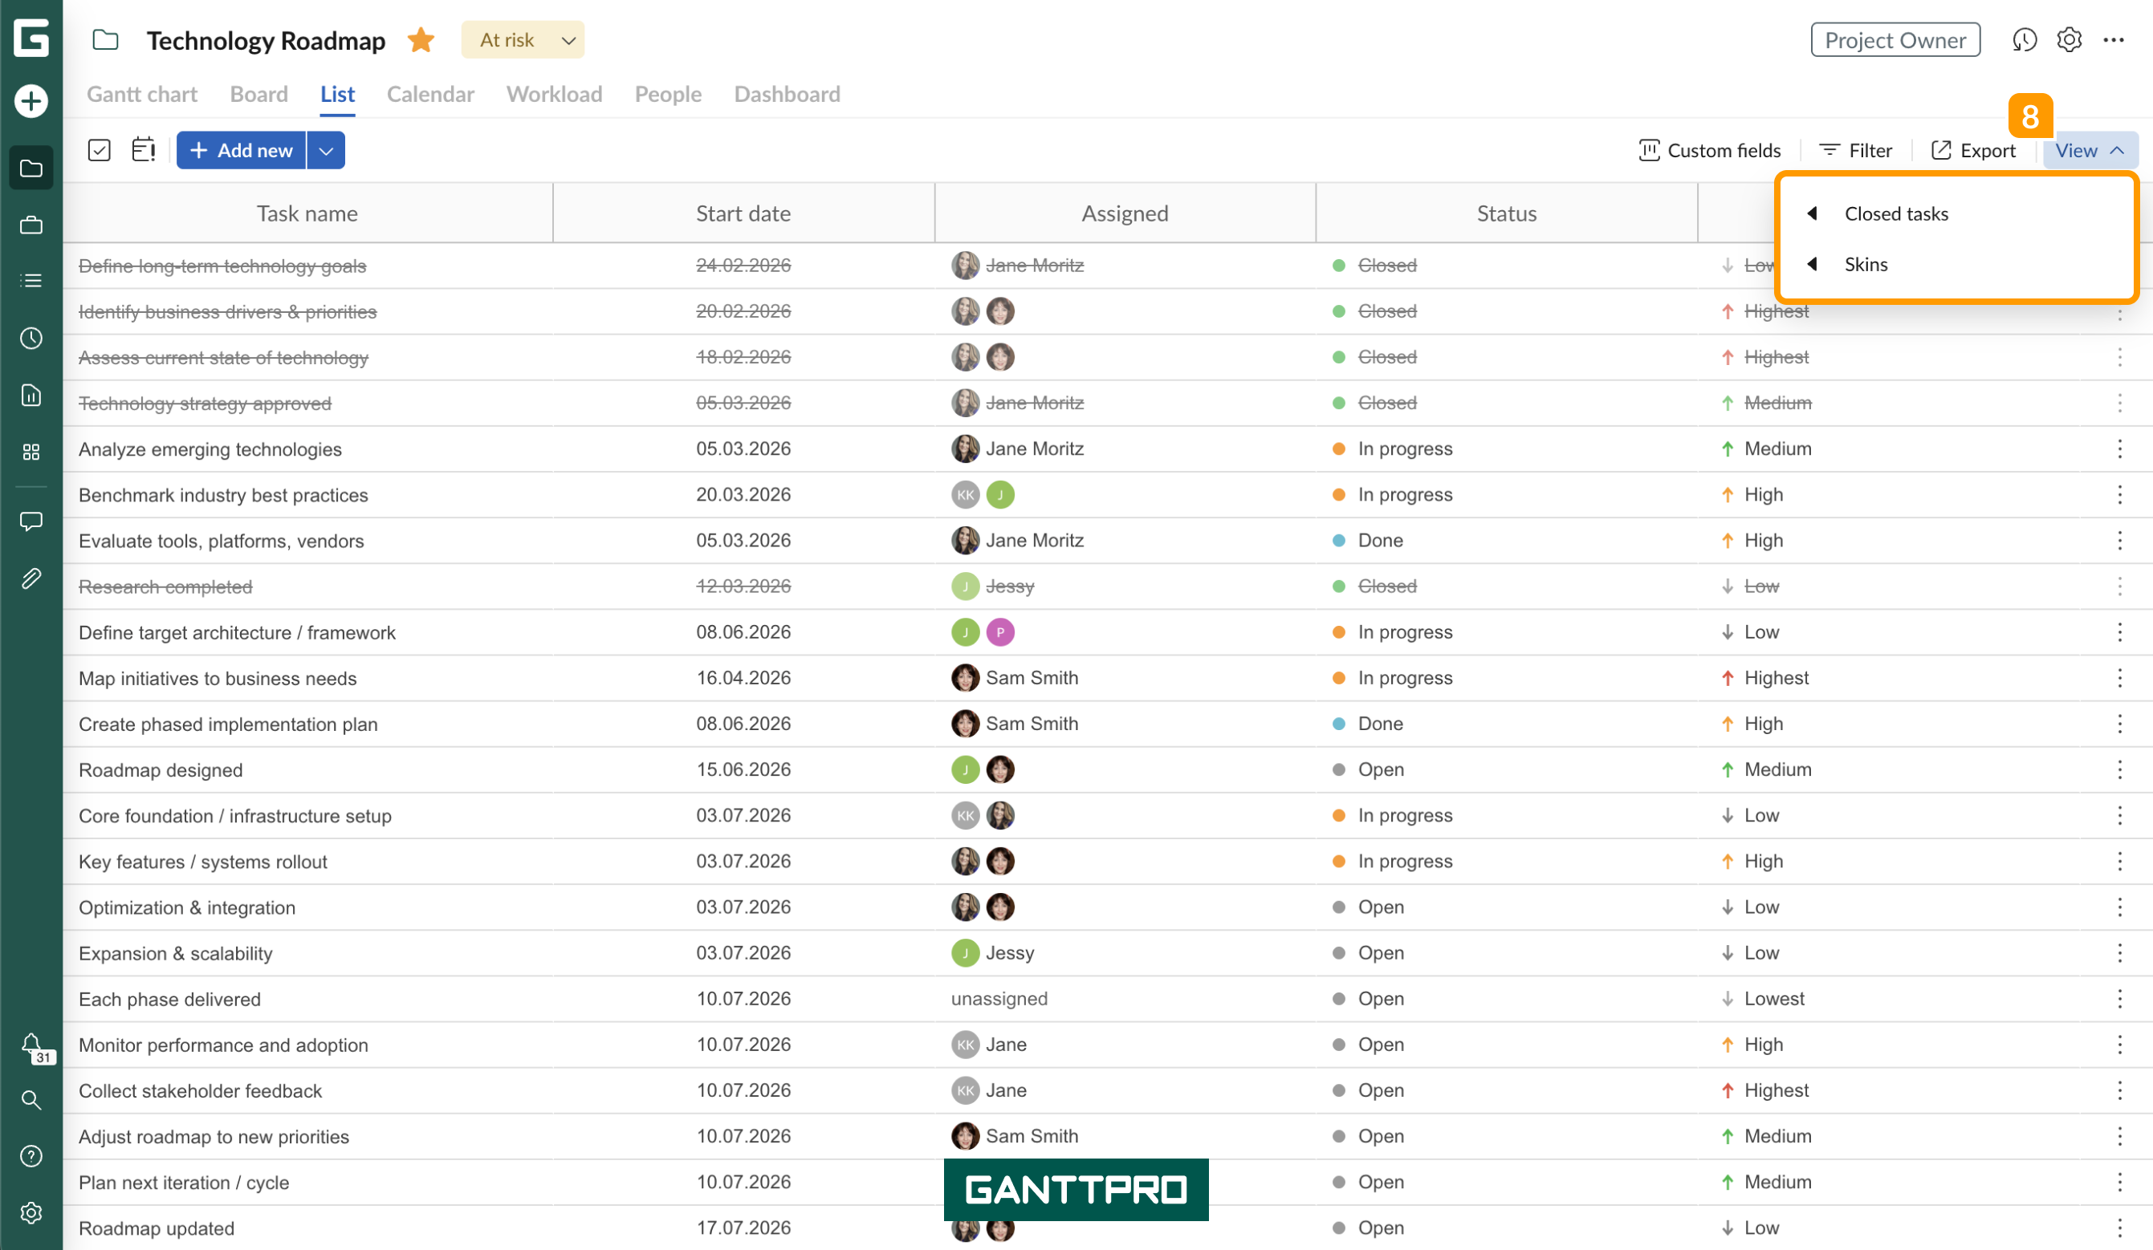Open search magnifier icon in sidebar

coord(31,1100)
